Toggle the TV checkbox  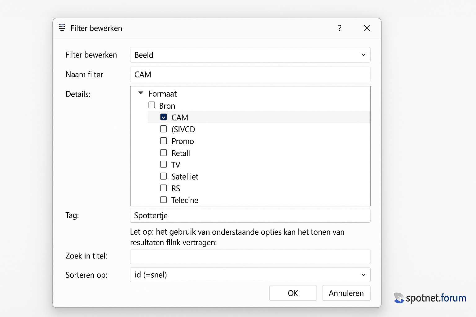pos(164,164)
